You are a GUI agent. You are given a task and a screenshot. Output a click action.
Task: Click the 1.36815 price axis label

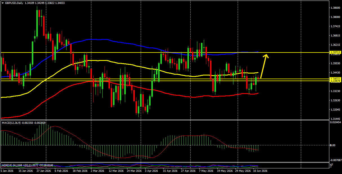[336, 36]
